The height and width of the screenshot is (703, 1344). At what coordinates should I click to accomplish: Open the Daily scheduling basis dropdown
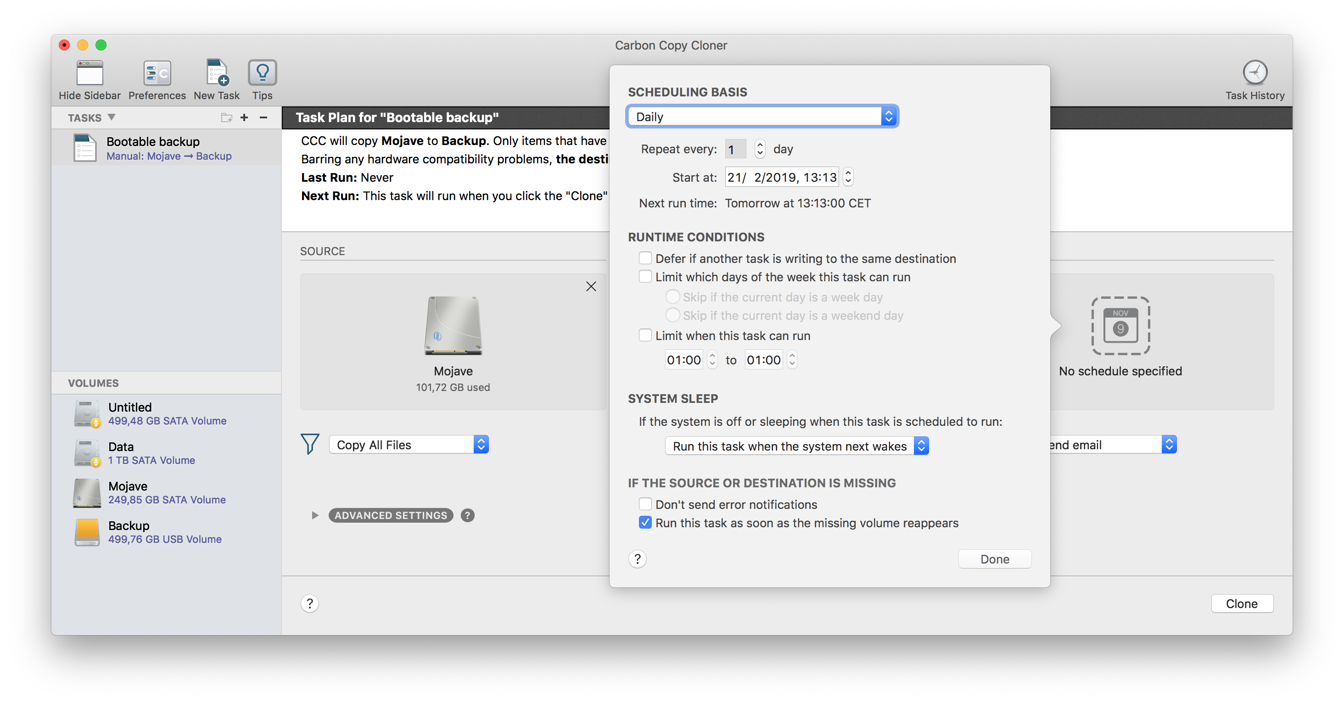(x=762, y=117)
